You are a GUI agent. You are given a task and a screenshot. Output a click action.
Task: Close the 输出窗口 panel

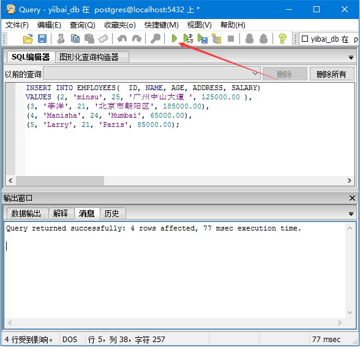pos(352,198)
